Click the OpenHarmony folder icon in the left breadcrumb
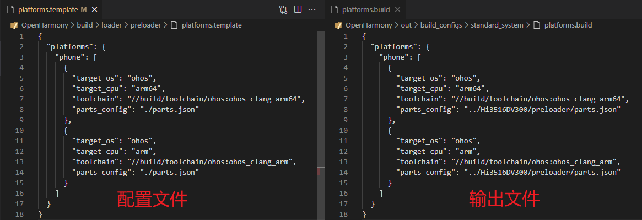 click(x=14, y=25)
